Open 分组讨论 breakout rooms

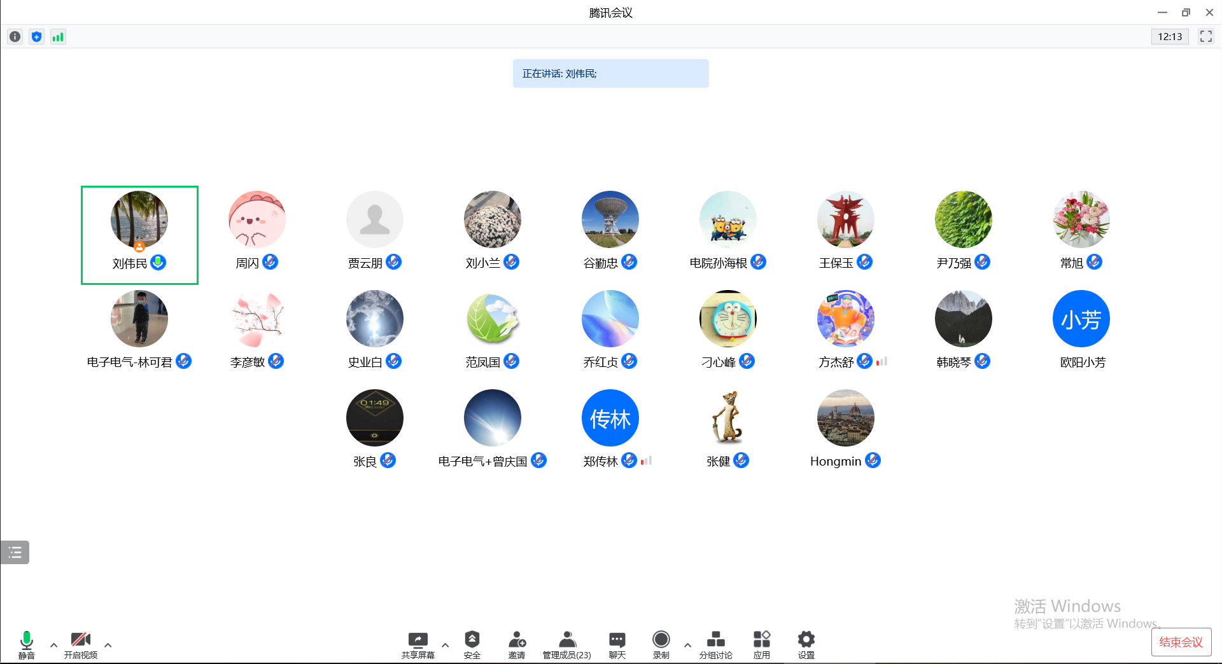[715, 644]
